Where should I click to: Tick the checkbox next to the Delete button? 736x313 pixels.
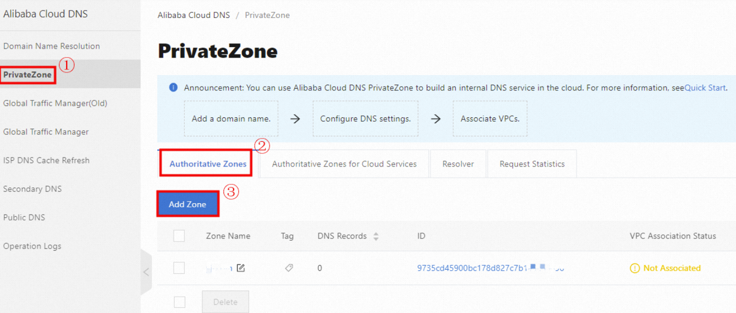(179, 301)
